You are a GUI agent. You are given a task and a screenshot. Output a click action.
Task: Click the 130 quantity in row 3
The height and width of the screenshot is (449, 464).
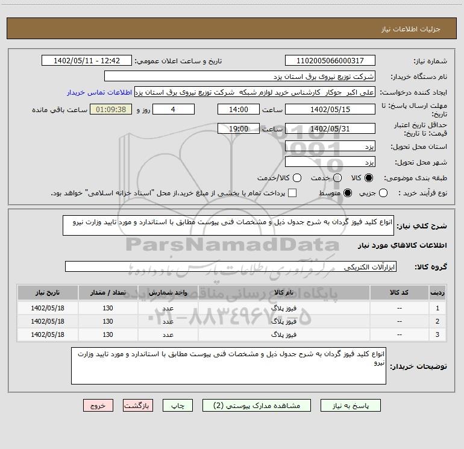tap(108, 334)
